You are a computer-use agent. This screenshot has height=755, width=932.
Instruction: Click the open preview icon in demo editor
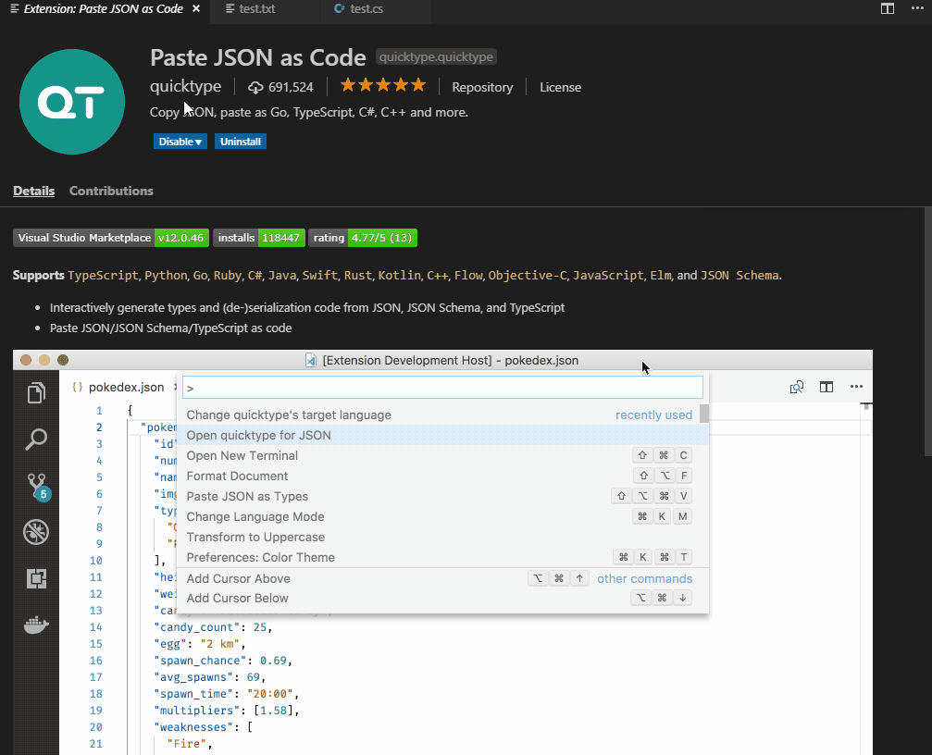[797, 388]
